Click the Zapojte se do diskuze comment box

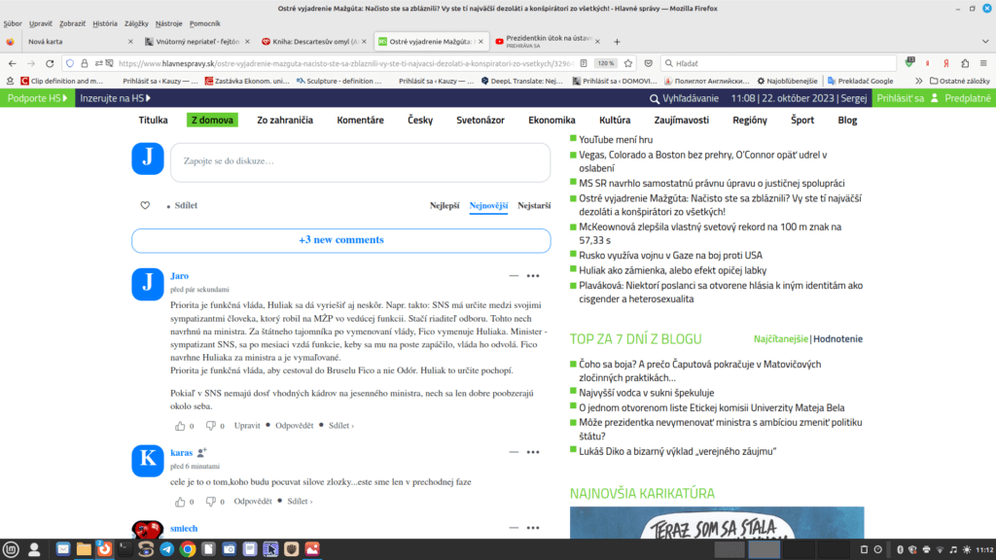[360, 162]
